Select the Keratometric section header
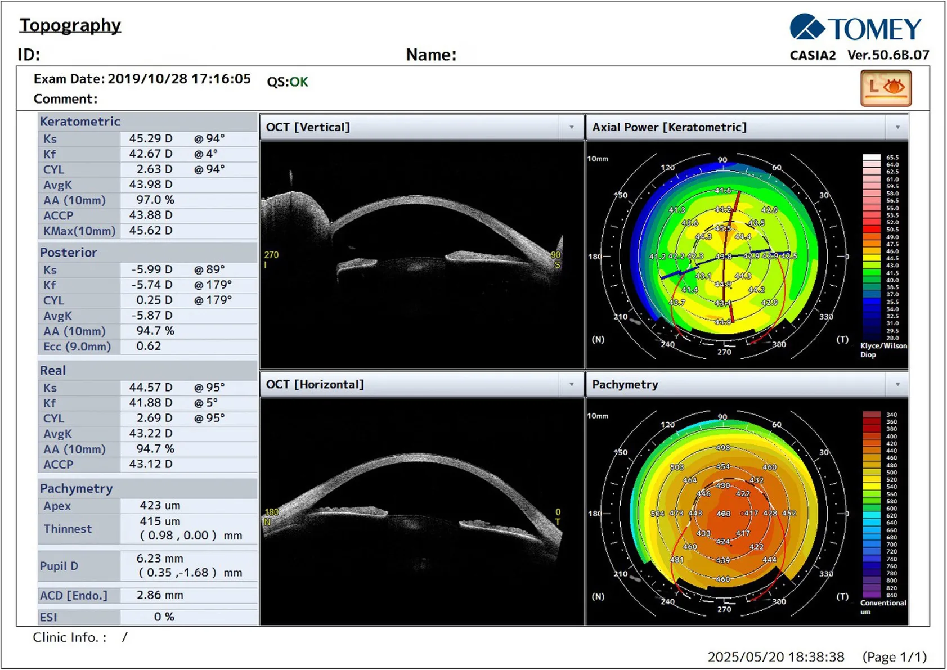Screen dimensions: 947x670 tap(148, 122)
